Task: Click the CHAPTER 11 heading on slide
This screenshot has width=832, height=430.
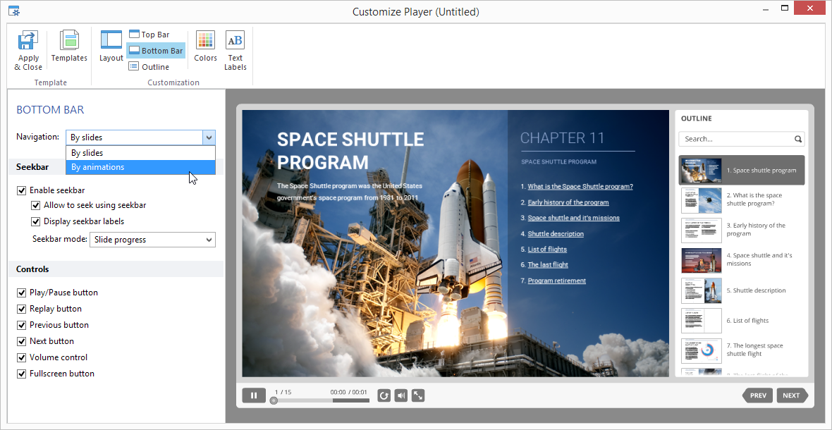Action: pyautogui.click(x=562, y=138)
